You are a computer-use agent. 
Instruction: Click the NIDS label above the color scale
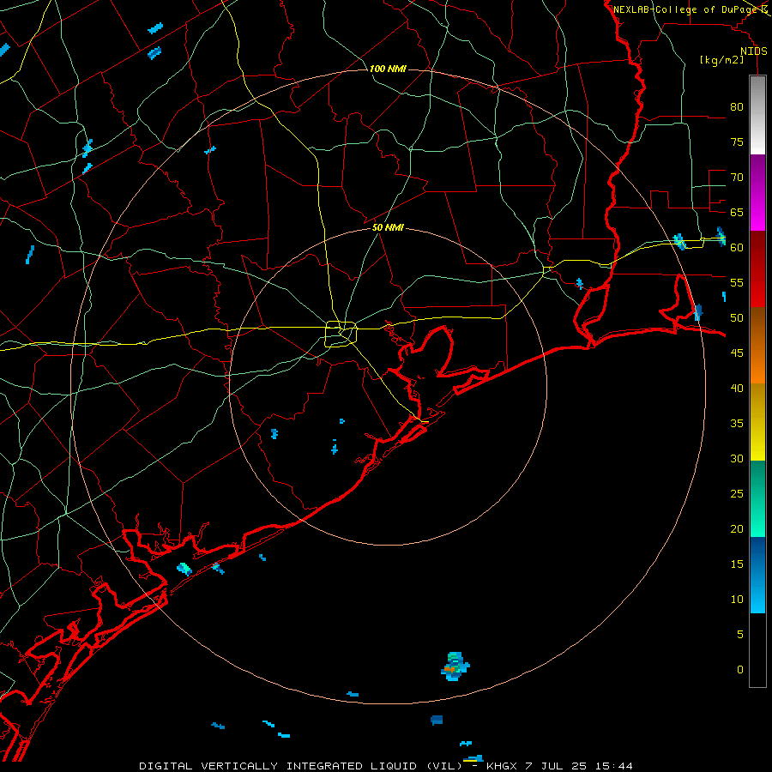click(x=754, y=51)
